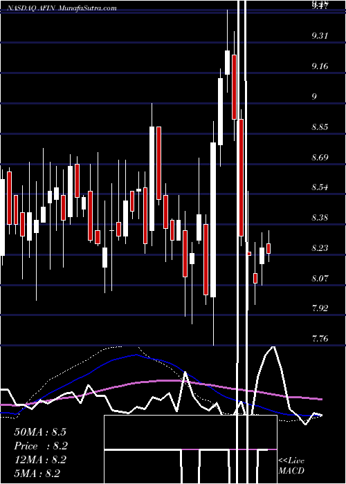Click the 8.69 price axis label
The image size is (346, 484).
[x=320, y=158]
